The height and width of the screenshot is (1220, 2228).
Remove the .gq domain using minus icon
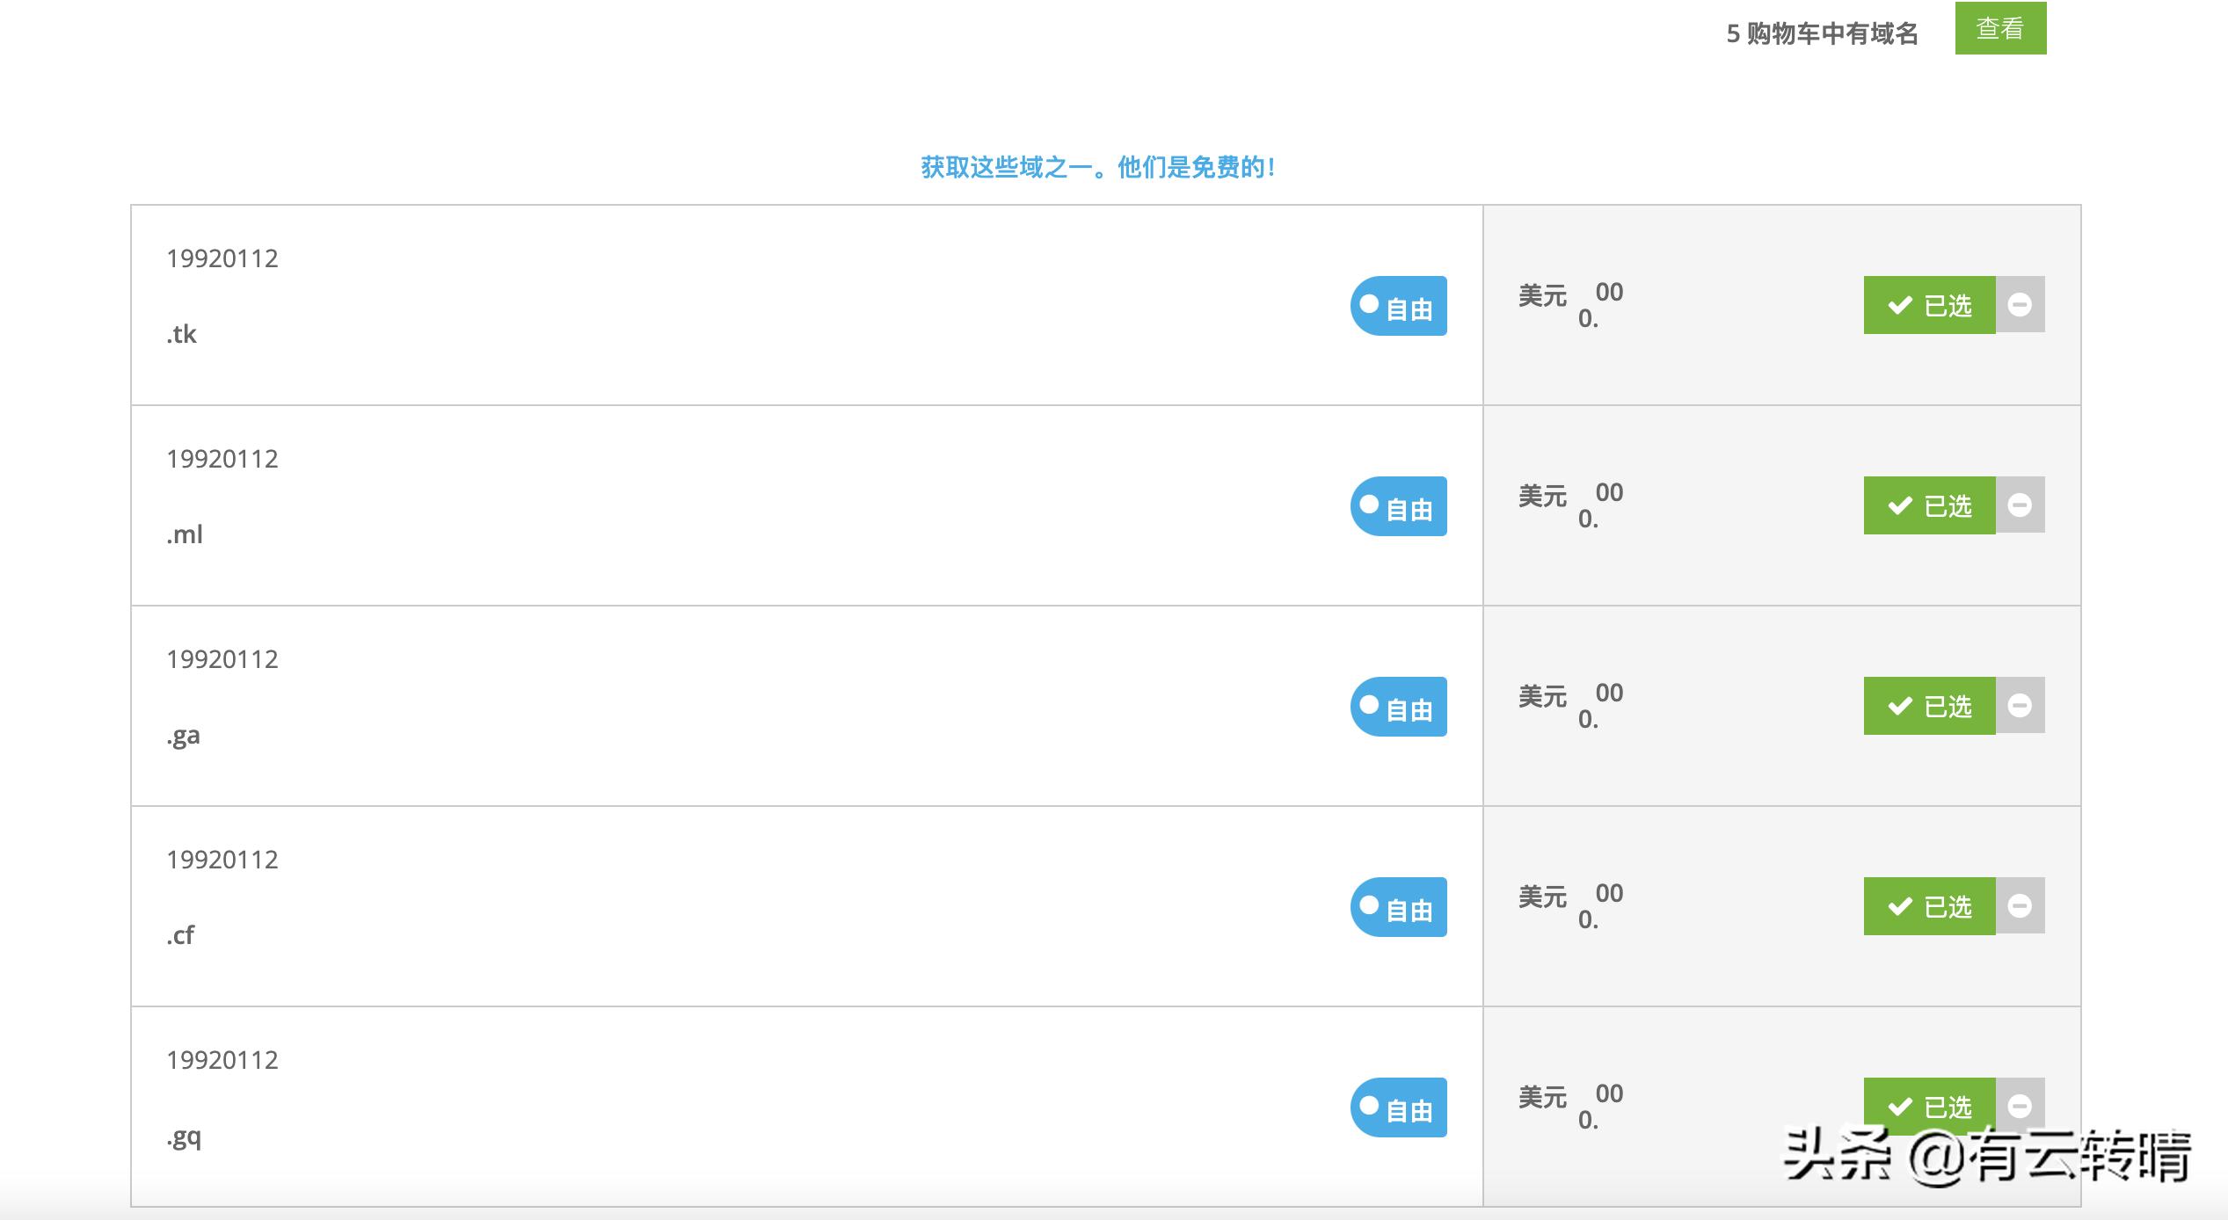coord(2020,1105)
